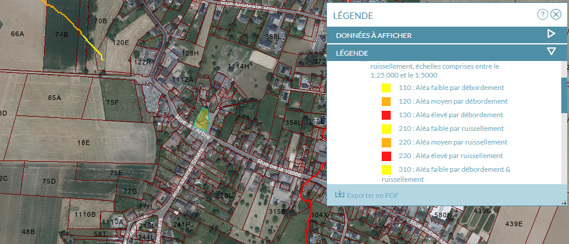Expand the Données à afficher arrow
This screenshot has height=244, width=569.
point(551,34)
